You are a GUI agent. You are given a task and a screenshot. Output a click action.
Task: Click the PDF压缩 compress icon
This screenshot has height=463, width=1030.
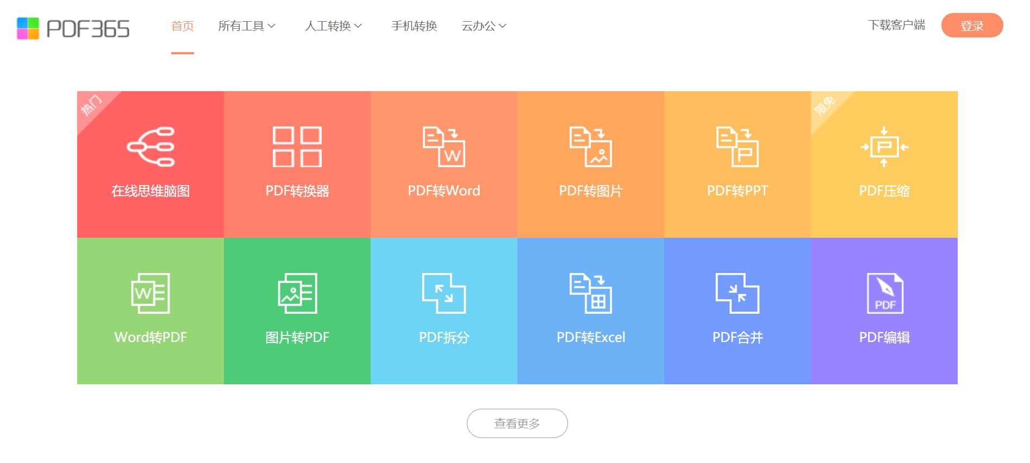pyautogui.click(x=884, y=147)
